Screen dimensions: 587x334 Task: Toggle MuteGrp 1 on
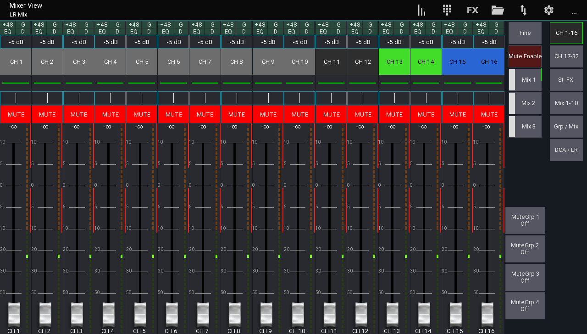coord(525,220)
